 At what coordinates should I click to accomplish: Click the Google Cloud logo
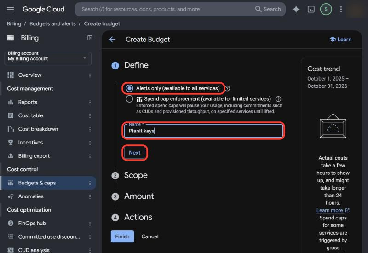click(43, 9)
